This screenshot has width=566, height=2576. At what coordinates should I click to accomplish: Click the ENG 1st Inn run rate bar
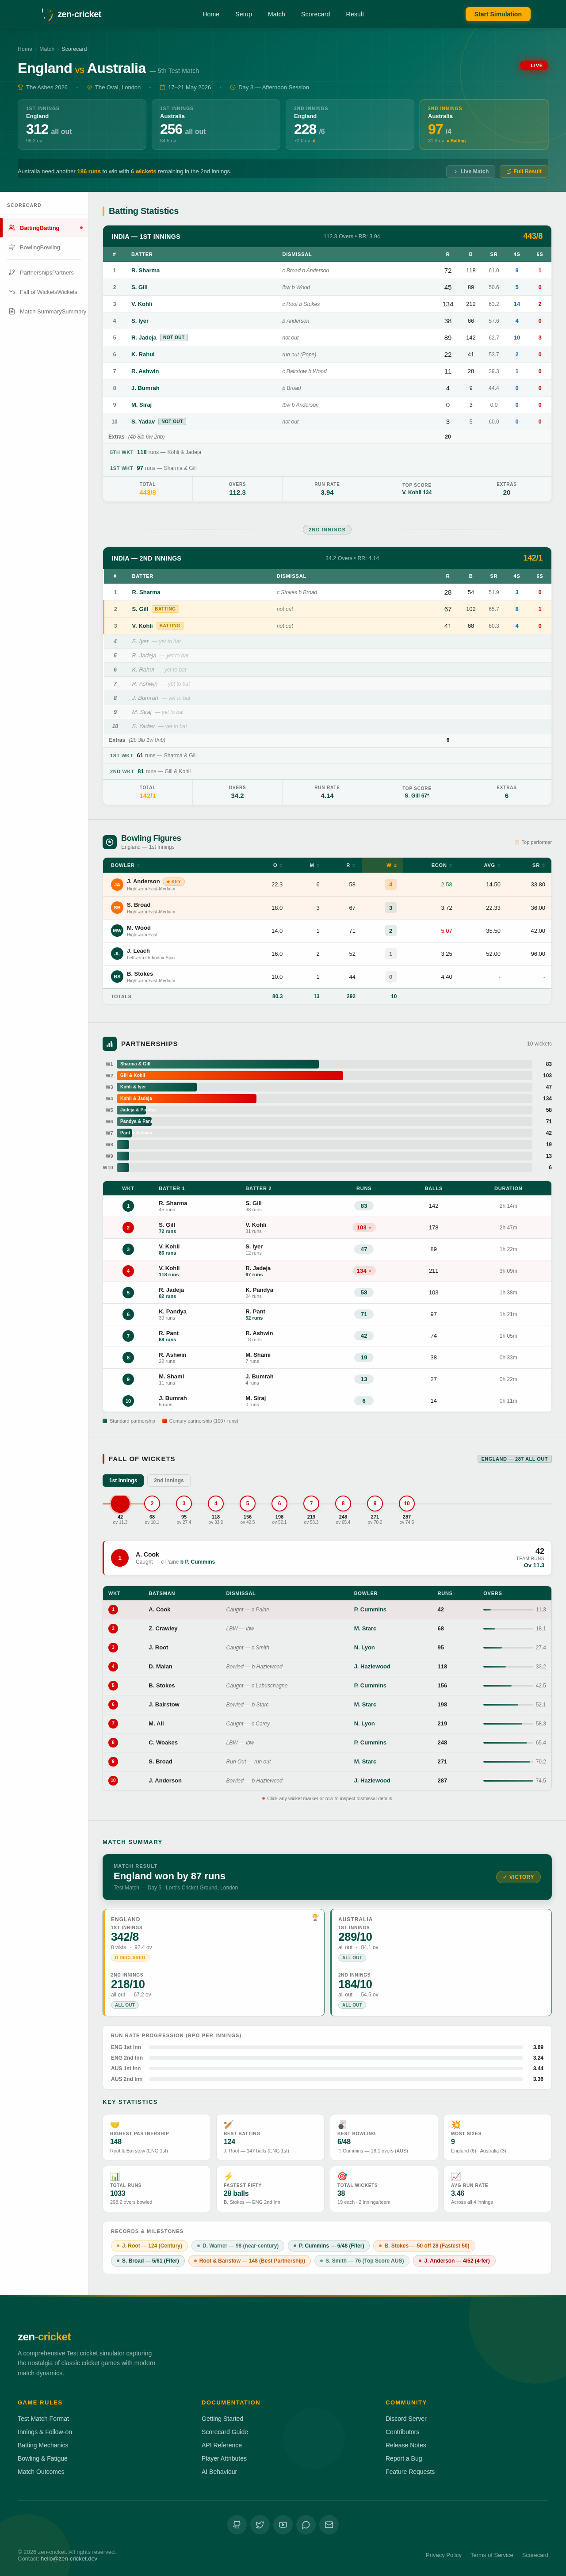click(336, 2047)
